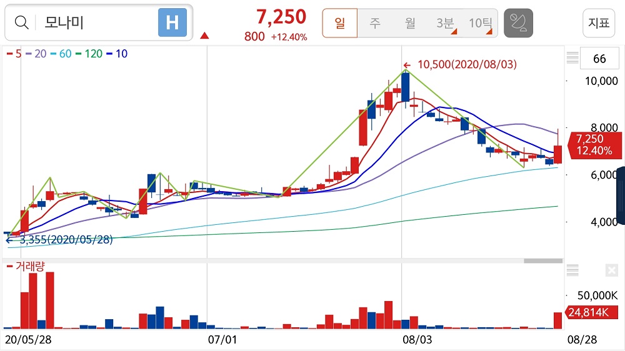Click the current price 7,250 header

tap(281, 17)
